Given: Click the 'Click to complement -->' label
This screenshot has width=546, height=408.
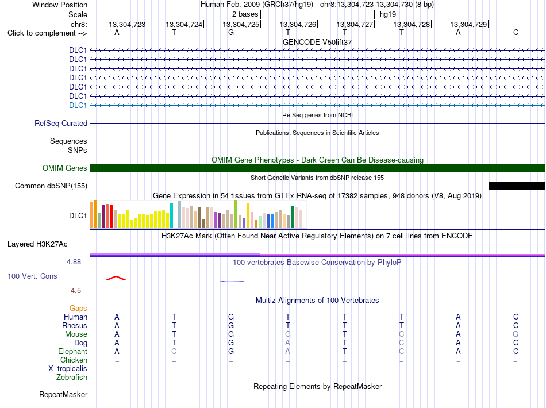Looking at the screenshot, I should [x=47, y=33].
